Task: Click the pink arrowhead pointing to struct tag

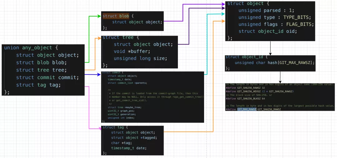Action: point(100,128)
